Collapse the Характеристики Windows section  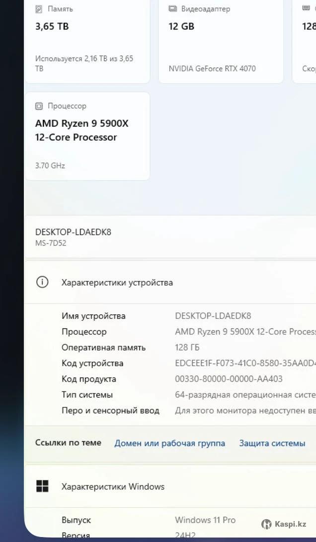coord(169,486)
